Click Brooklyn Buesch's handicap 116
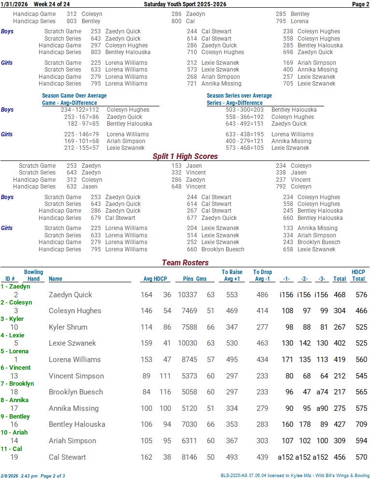371x479 pixels. click(x=165, y=392)
